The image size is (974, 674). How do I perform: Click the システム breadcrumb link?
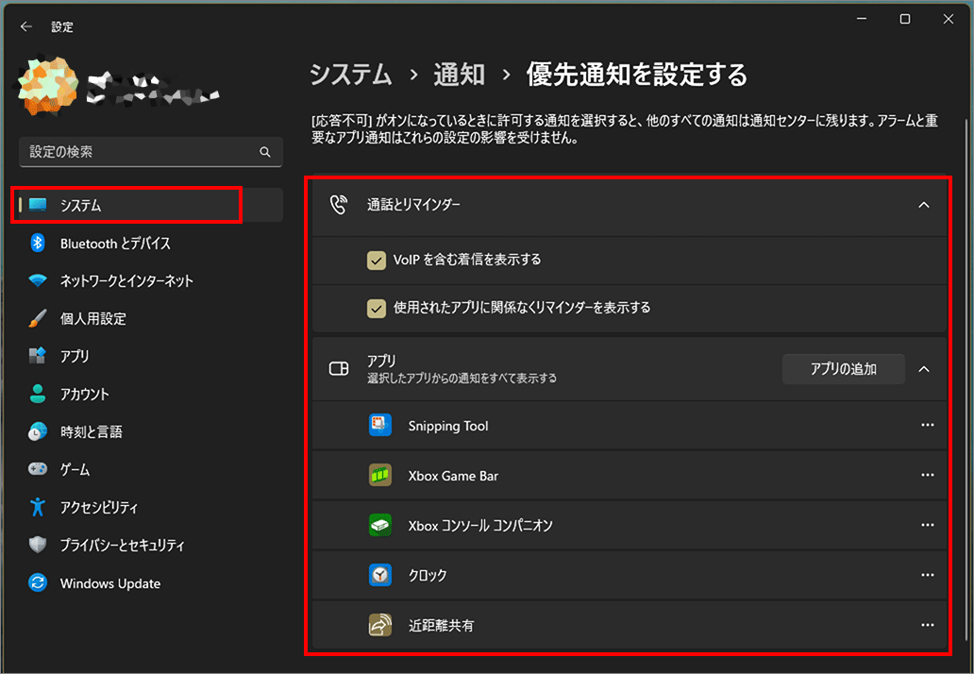point(351,75)
